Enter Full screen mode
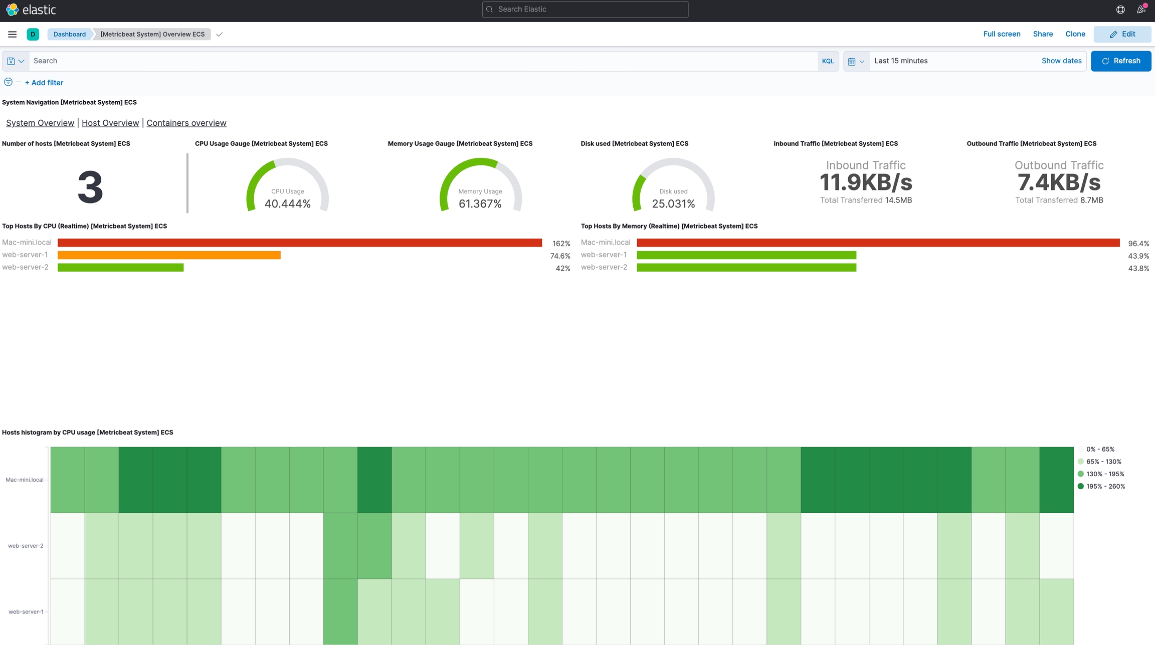Image resolution: width=1155 pixels, height=645 pixels. [x=1002, y=34]
